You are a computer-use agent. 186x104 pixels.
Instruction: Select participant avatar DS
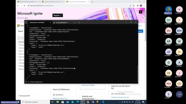pyautogui.click(x=169, y=20)
